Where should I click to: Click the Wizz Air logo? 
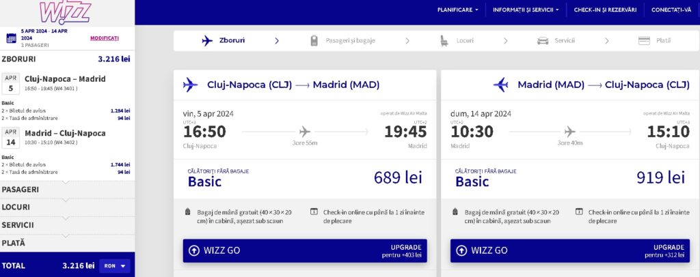click(65, 12)
